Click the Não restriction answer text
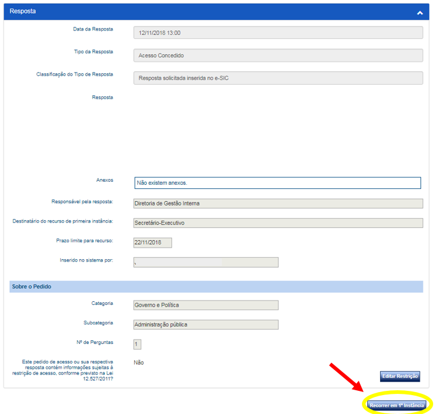 (x=139, y=363)
